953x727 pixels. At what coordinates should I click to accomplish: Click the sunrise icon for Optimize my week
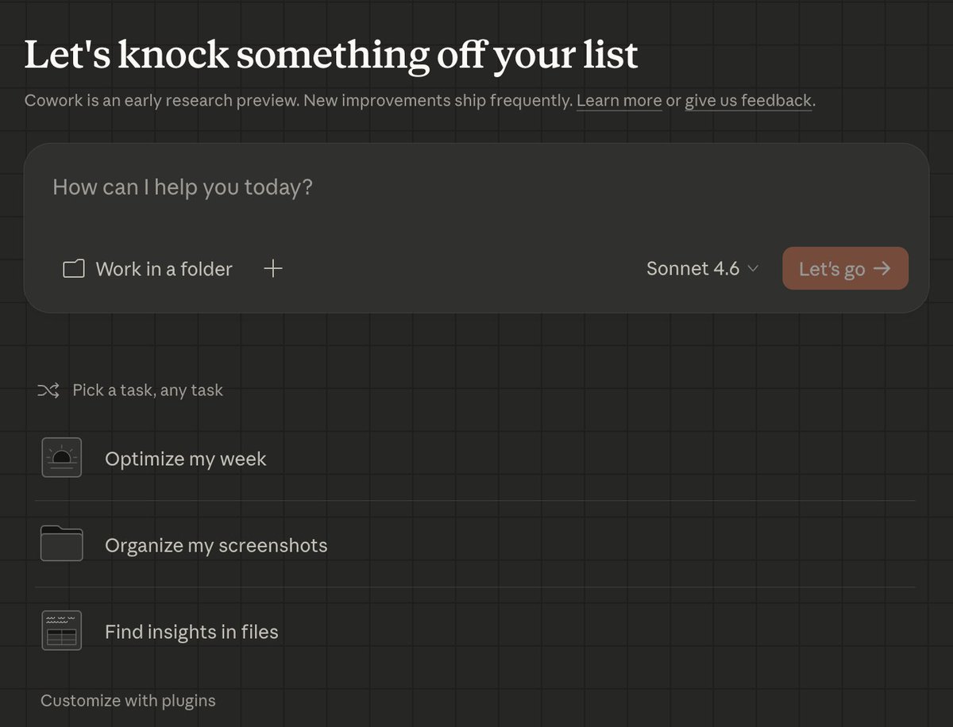(62, 458)
